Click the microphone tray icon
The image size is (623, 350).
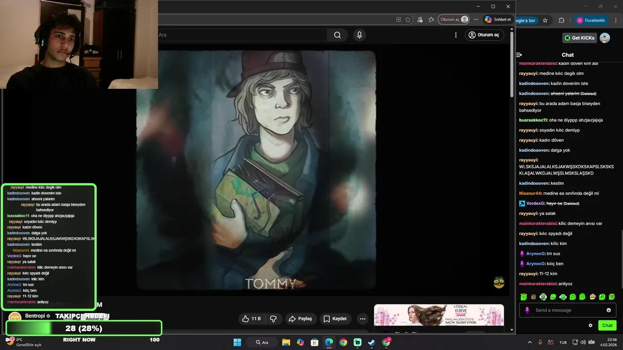540,342
